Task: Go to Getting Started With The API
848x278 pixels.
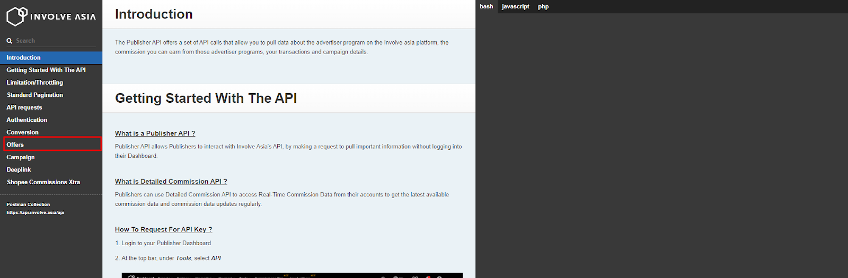Action: (46, 70)
